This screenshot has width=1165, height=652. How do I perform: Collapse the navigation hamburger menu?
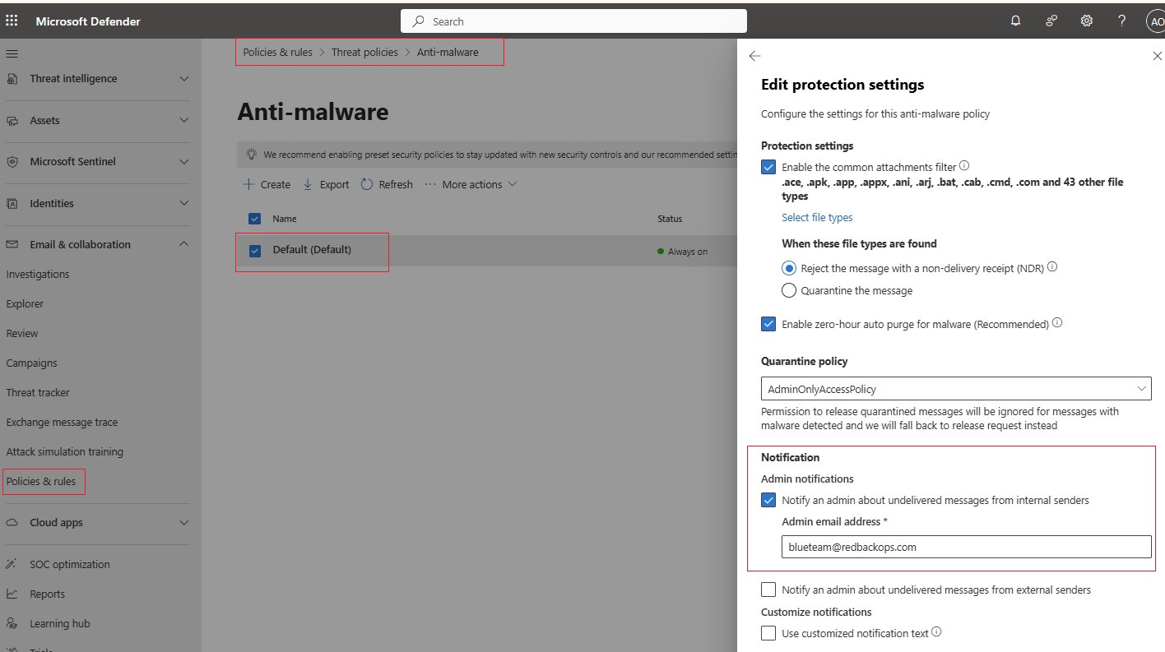tap(12, 53)
